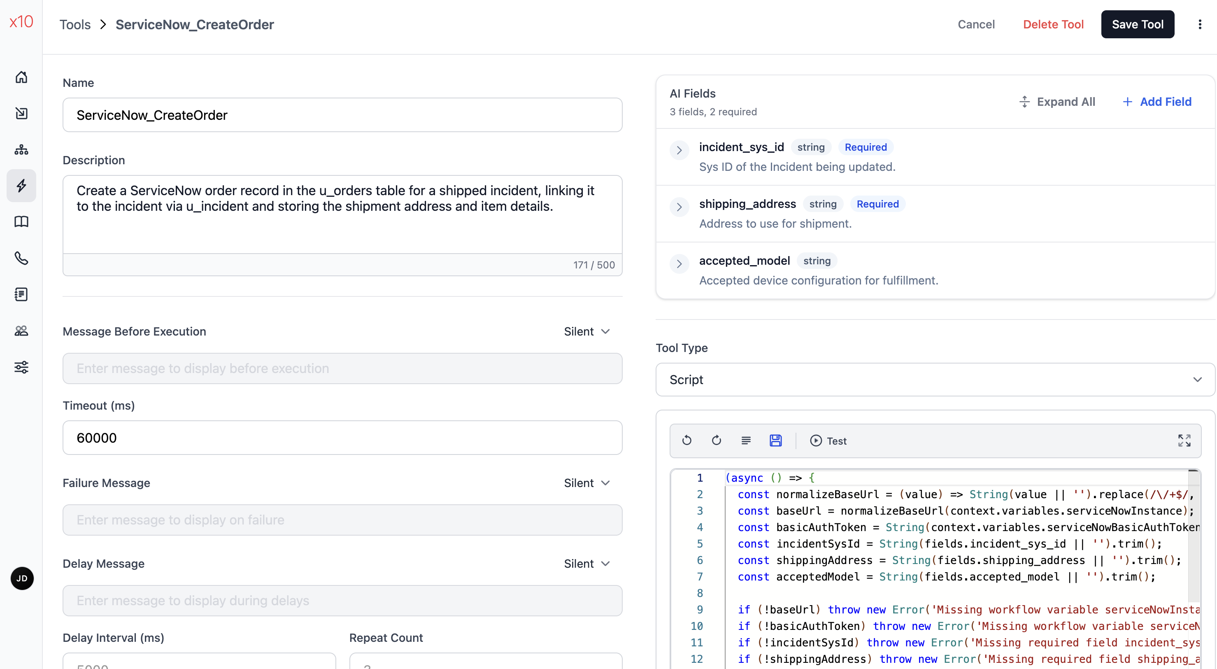
Task: Click the string type badge on accepted_model
Action: [x=817, y=261]
